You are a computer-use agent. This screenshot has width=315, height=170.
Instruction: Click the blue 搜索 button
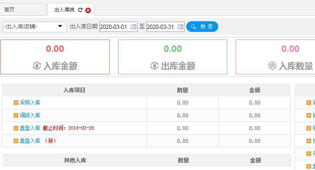(x=202, y=27)
